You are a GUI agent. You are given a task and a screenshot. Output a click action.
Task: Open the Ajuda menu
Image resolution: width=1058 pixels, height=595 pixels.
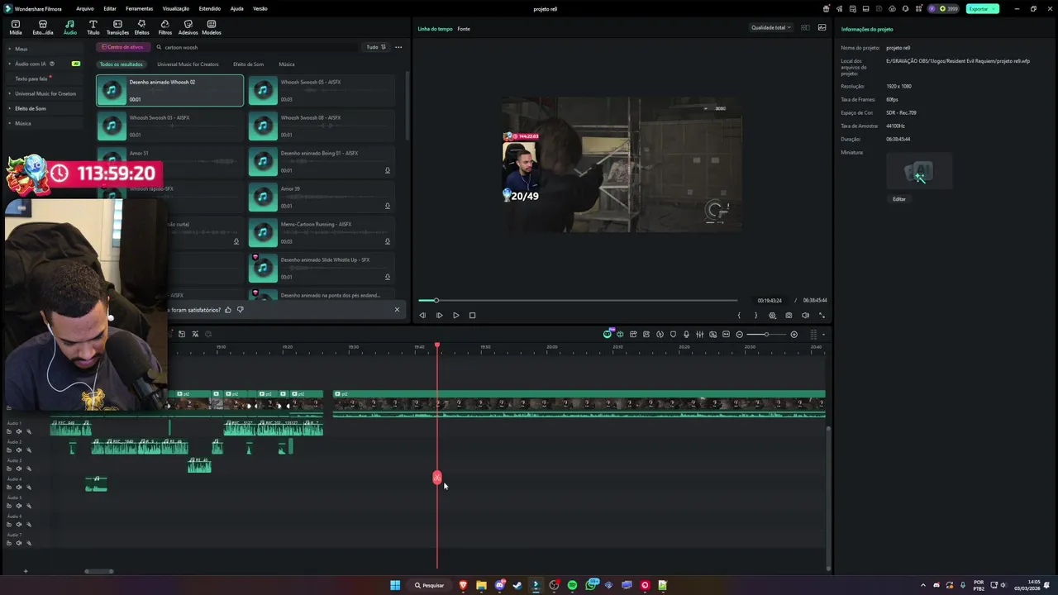coord(237,8)
